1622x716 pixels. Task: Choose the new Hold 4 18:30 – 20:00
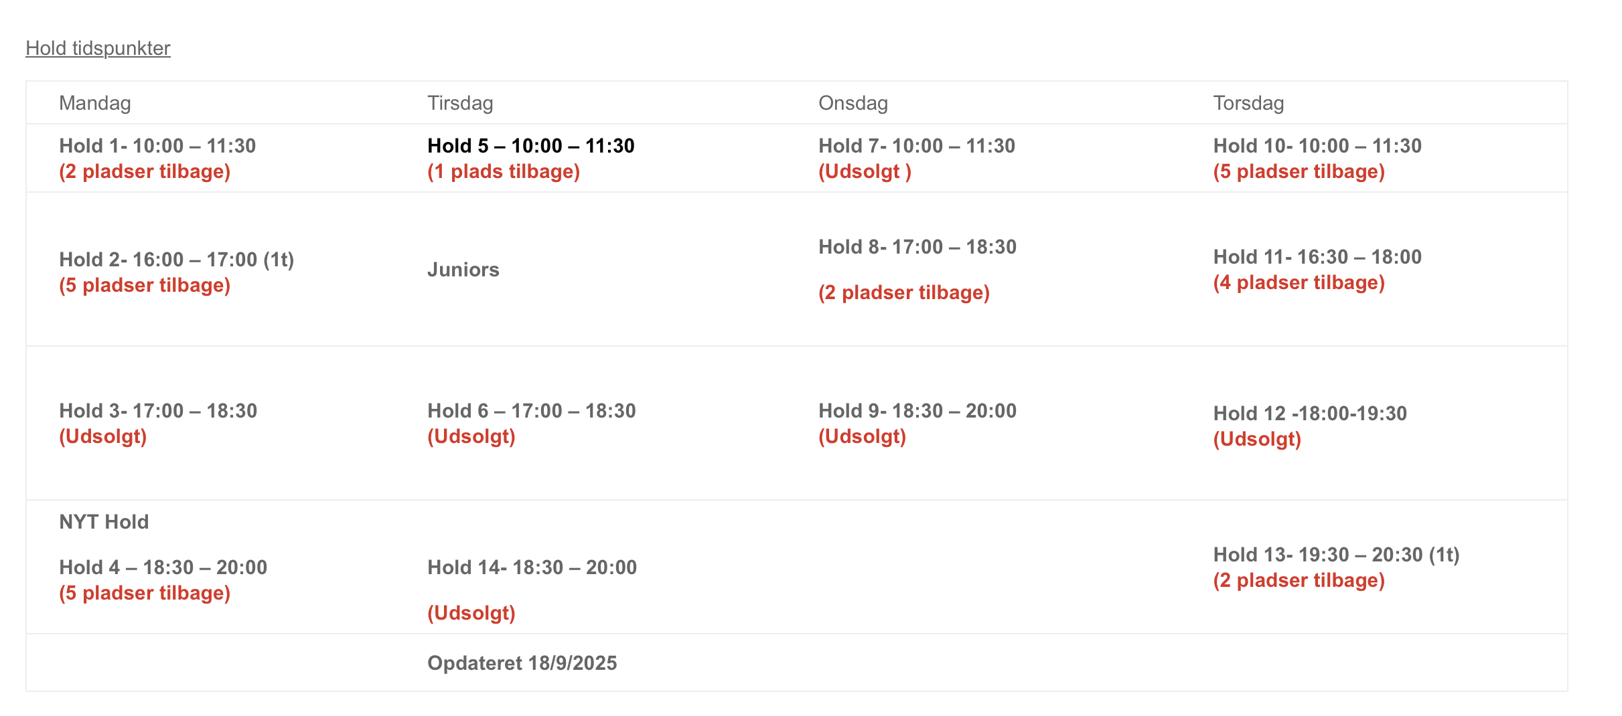coord(163,567)
